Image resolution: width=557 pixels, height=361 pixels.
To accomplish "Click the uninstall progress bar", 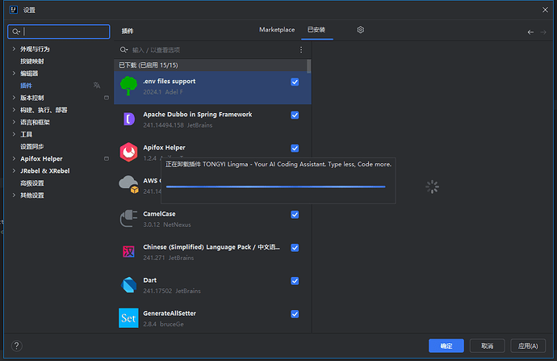I will 275,187.
